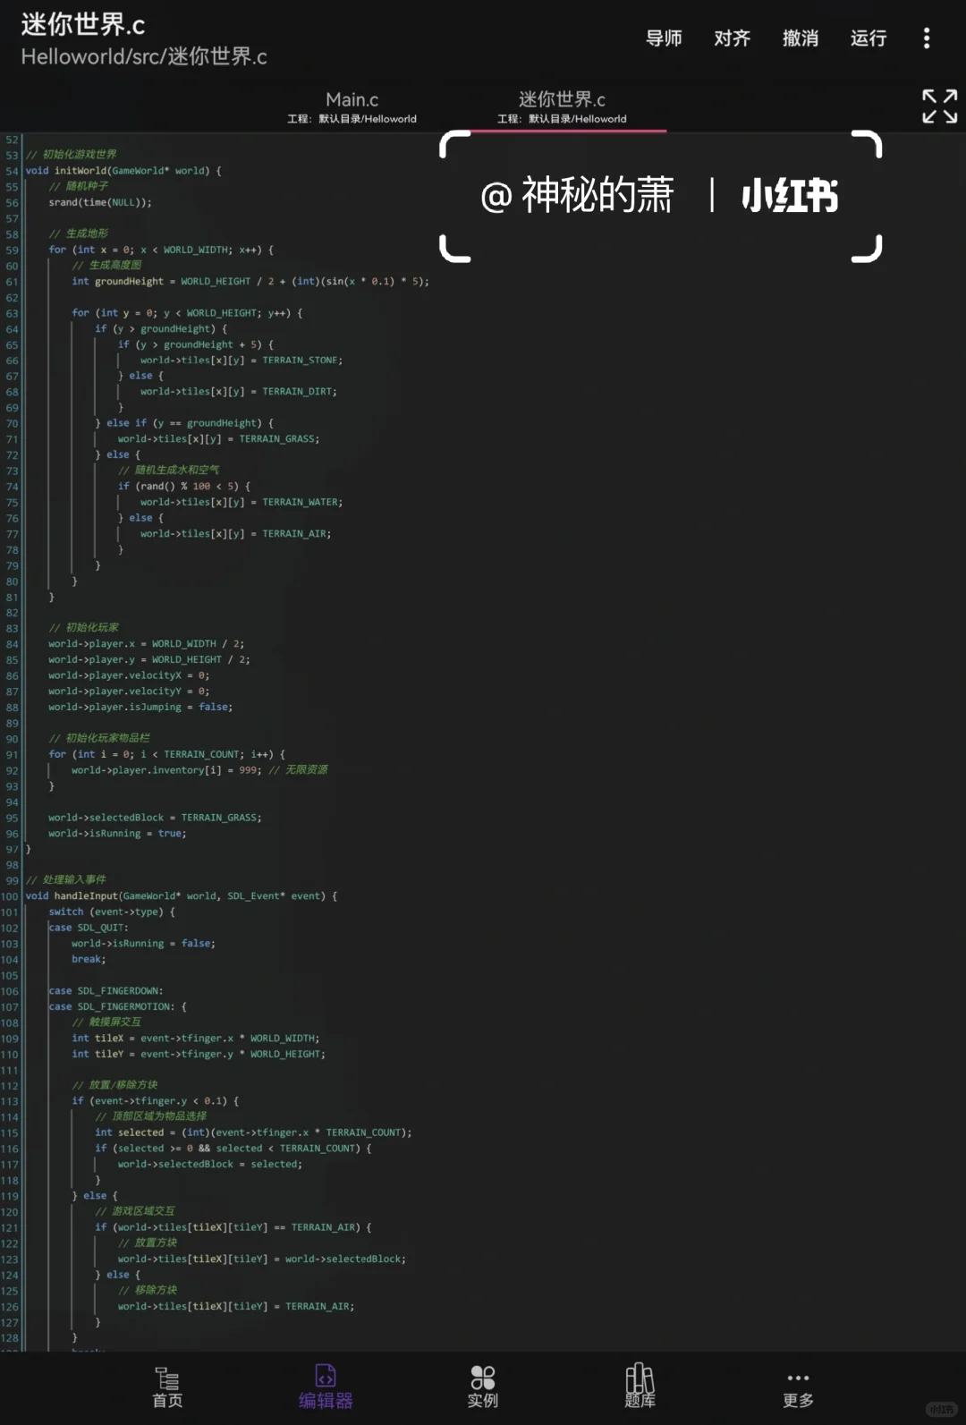Image resolution: width=966 pixels, height=1425 pixels.
Task: Click 'world->selectedBlock = TERRAIN_GRASS;'
Action: point(156,818)
